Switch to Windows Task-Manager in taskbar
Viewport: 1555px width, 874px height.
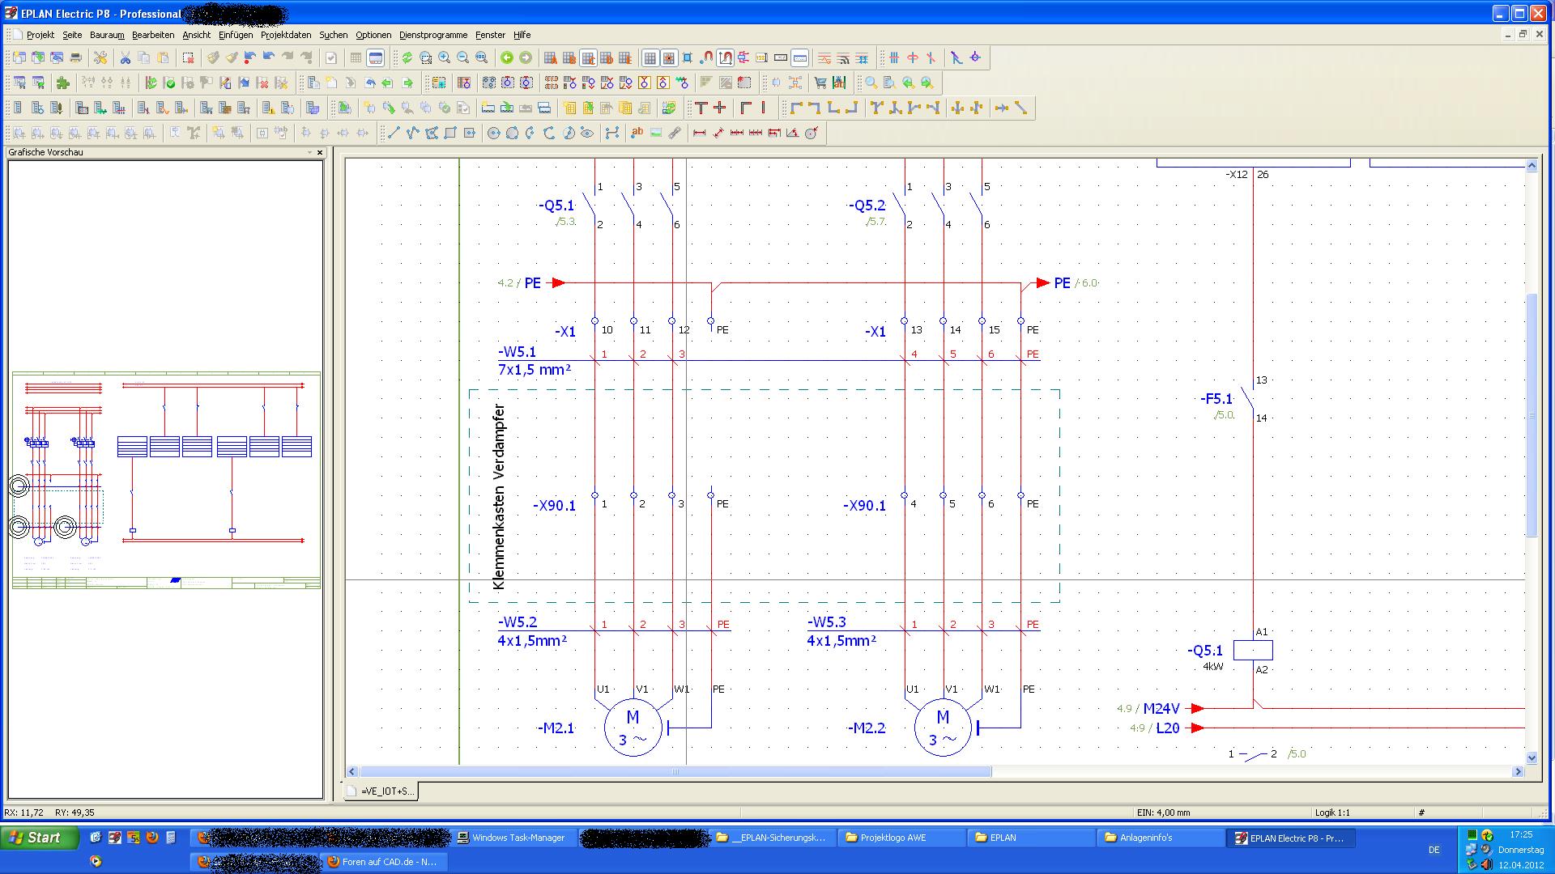tap(515, 838)
